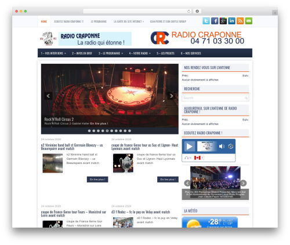This screenshot has height=245, width=290.
Task: Expand 4 - Votre Radio menu
Action: click(140, 53)
